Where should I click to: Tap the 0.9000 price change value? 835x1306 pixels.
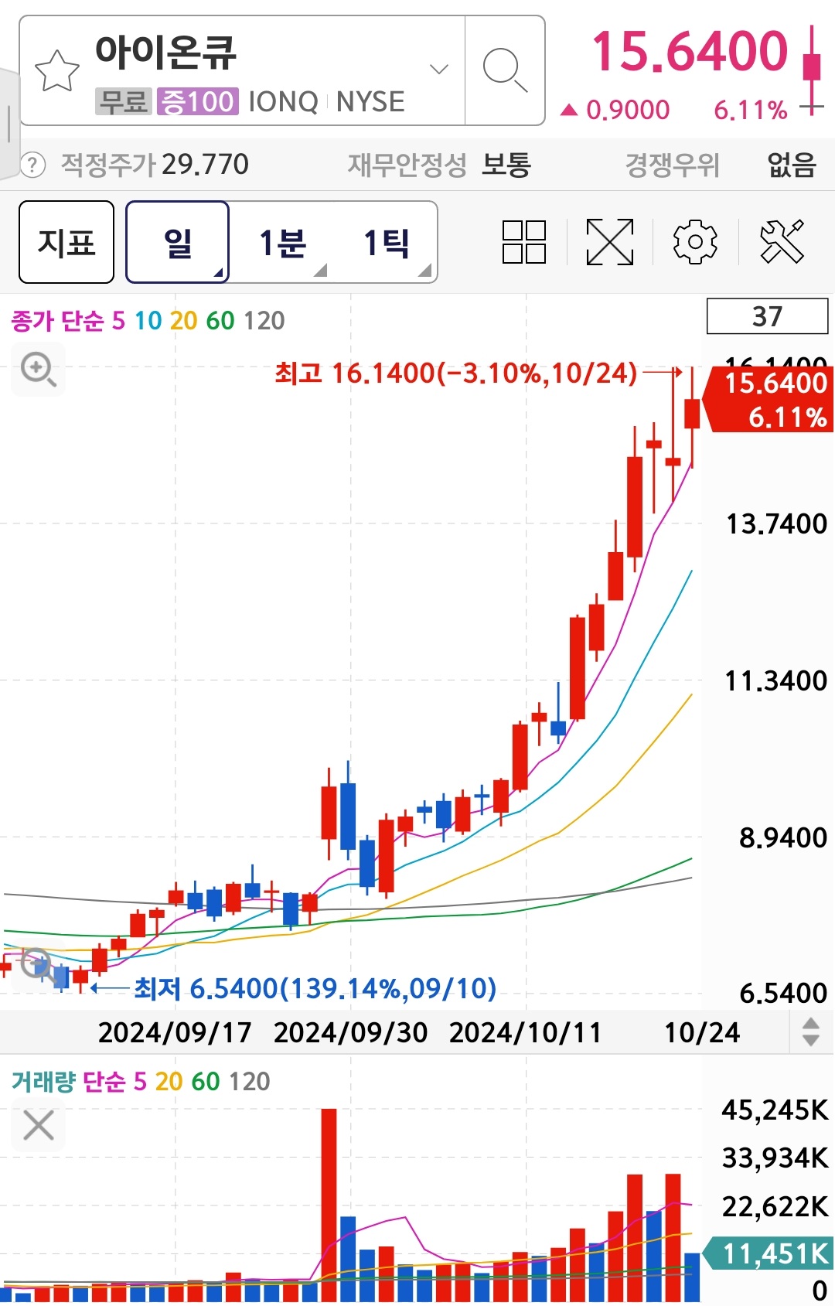pyautogui.click(x=628, y=111)
